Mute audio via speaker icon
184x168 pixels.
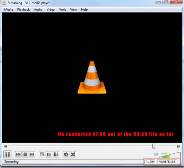tap(156, 154)
